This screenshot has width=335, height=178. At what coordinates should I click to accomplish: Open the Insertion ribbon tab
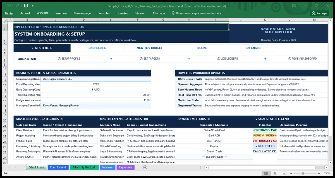[x=61, y=13]
